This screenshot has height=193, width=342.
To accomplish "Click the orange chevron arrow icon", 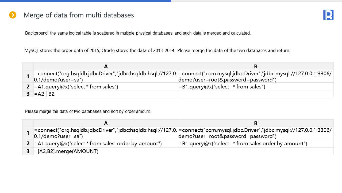I will 13,15.
